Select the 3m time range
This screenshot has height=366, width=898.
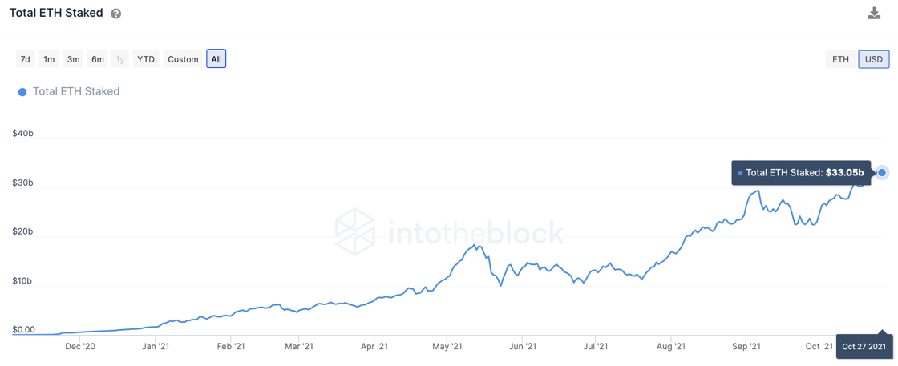(x=73, y=59)
